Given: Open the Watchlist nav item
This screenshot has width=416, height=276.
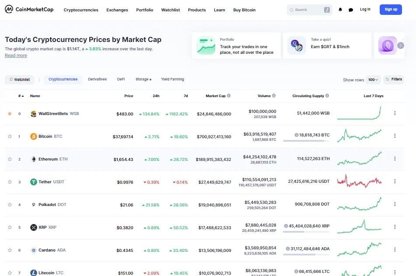Looking at the screenshot, I should (x=171, y=10).
